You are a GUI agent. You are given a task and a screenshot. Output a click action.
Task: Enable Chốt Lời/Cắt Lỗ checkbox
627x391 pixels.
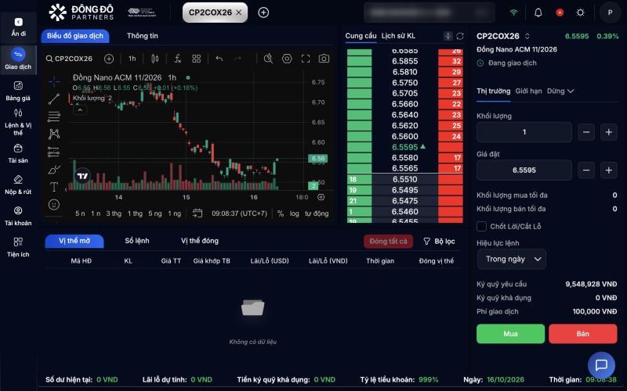(x=482, y=226)
